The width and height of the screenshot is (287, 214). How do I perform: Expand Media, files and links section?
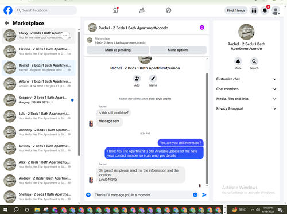click(246, 99)
